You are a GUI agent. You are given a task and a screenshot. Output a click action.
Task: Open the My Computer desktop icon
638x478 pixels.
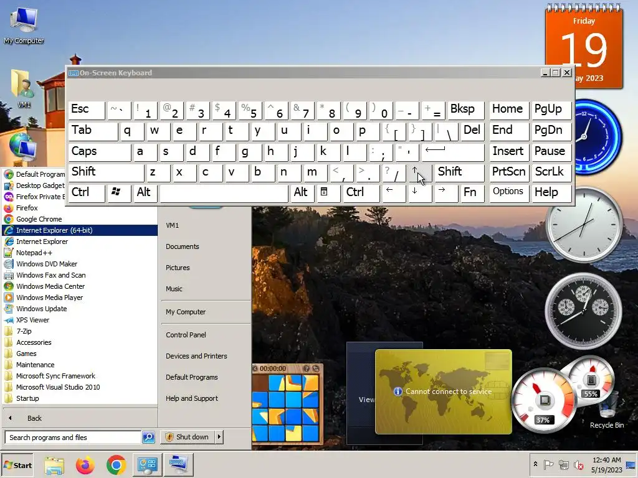pos(24,25)
